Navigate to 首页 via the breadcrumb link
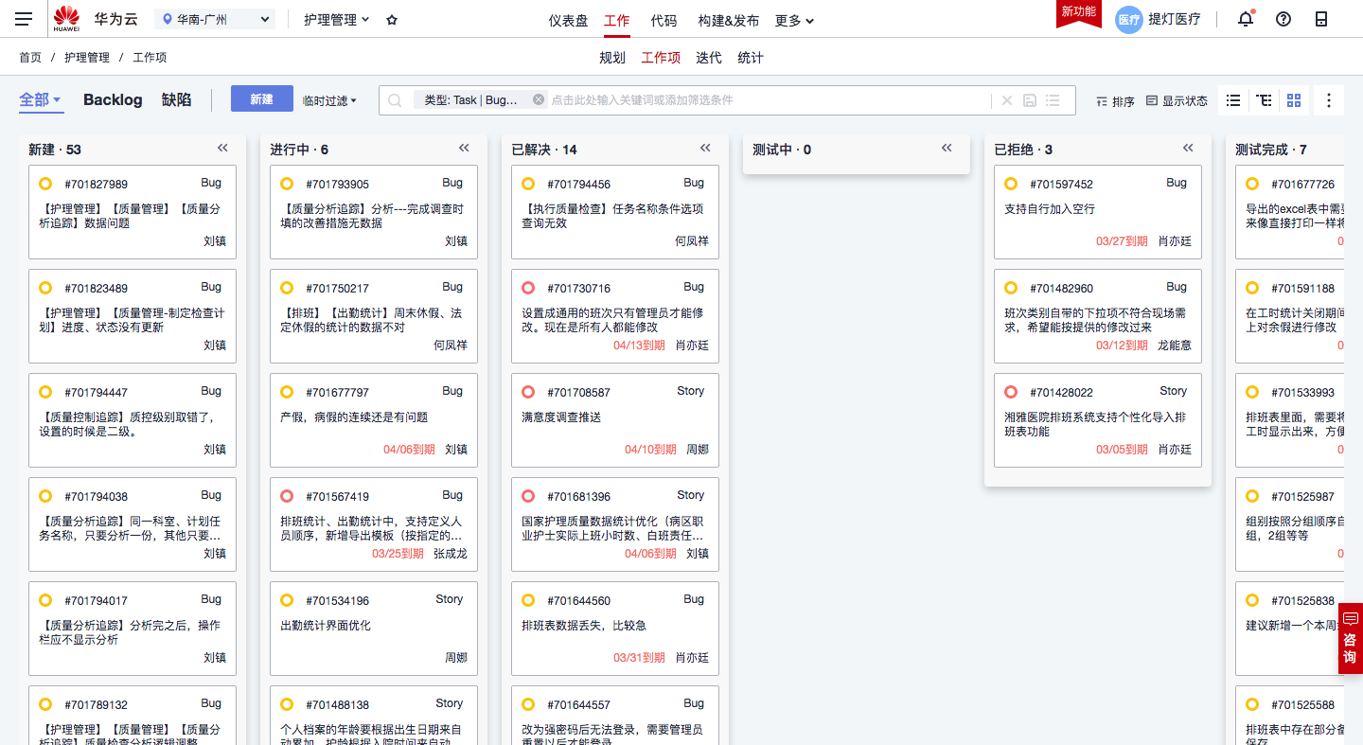 pyautogui.click(x=29, y=57)
